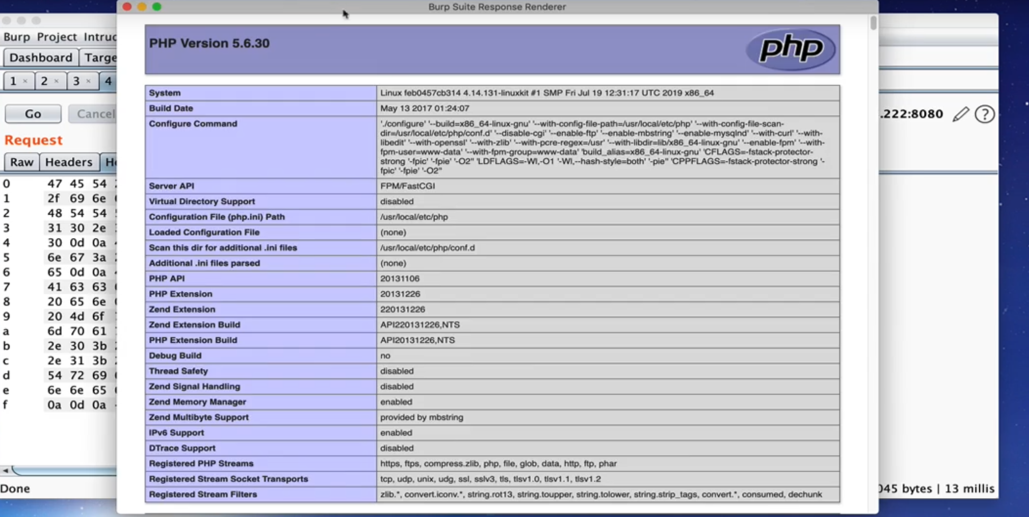The height and width of the screenshot is (517, 1029).
Task: Click the Thread Safety label
Action: (x=178, y=371)
